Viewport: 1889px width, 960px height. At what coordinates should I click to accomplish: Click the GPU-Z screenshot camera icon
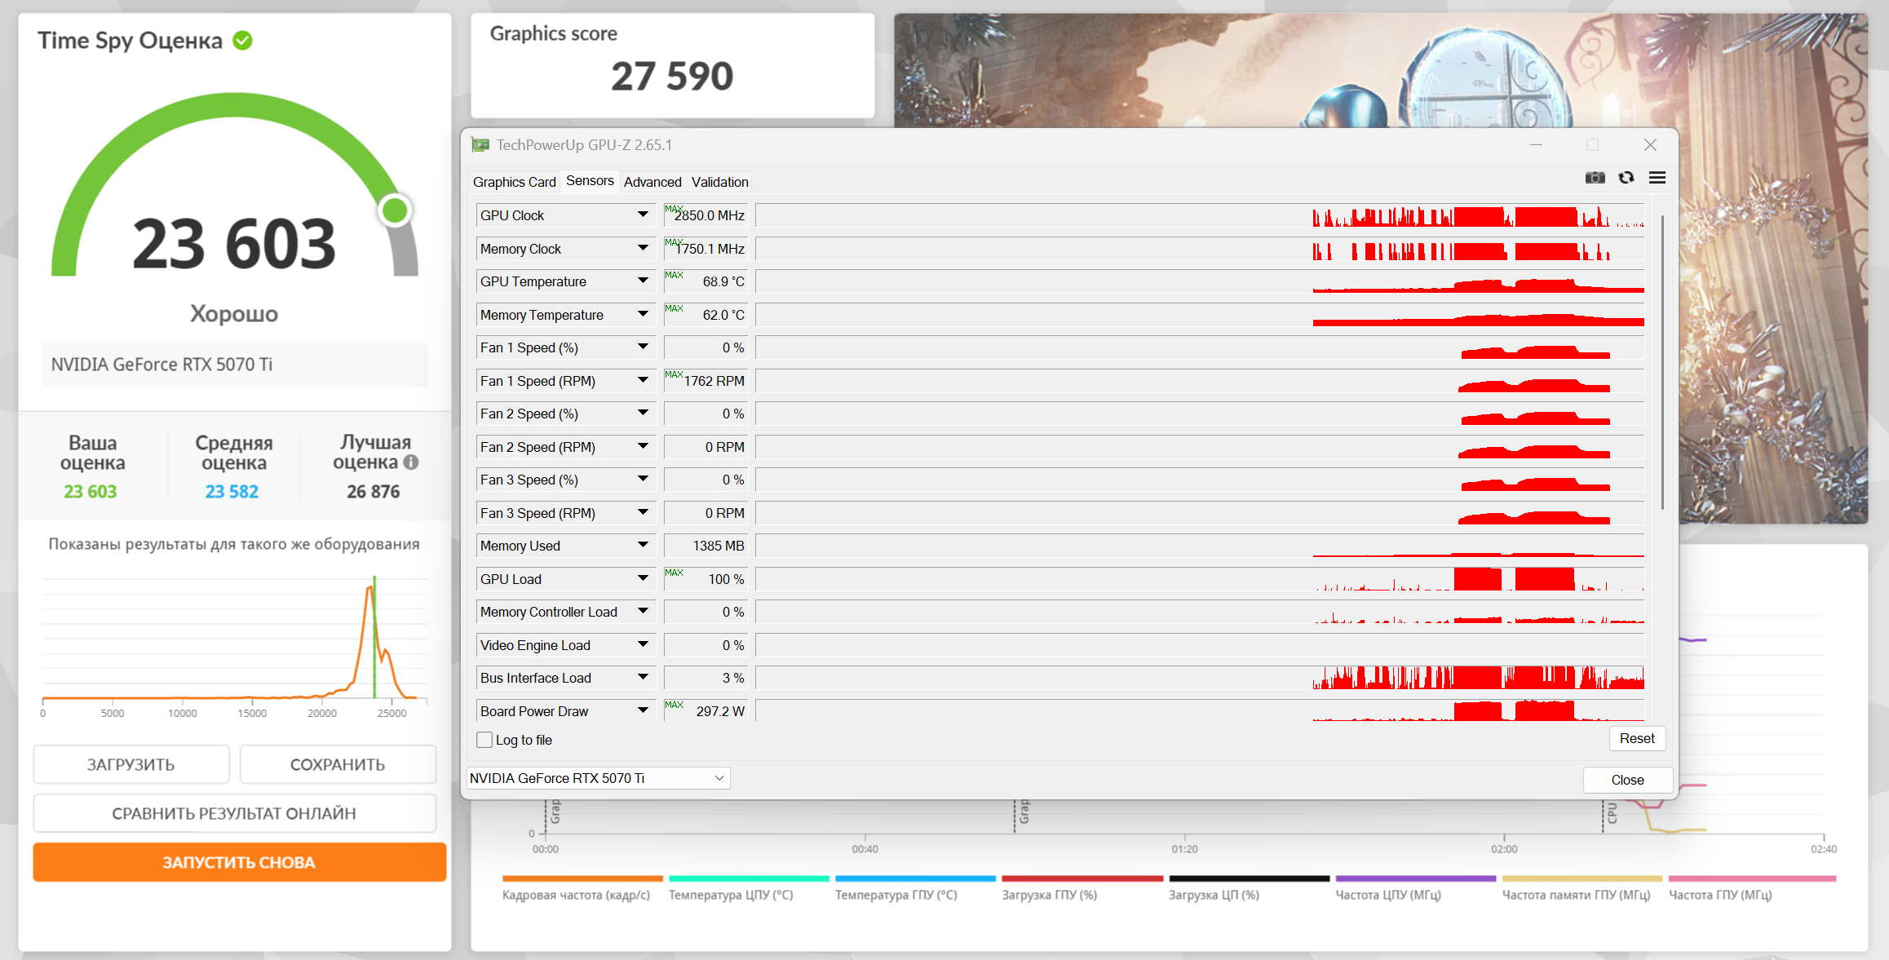coord(1595,178)
